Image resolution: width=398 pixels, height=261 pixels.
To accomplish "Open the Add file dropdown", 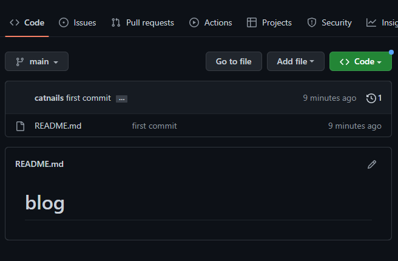I will tap(295, 61).
